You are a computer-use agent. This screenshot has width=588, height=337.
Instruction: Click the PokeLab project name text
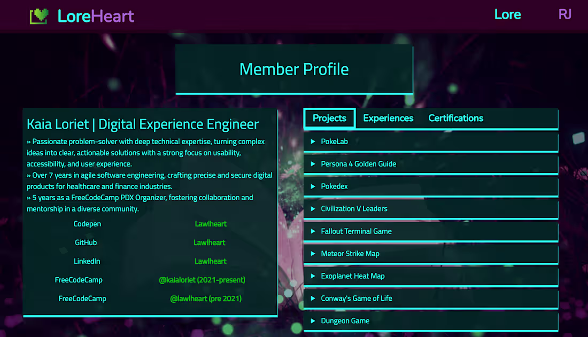tap(335, 142)
